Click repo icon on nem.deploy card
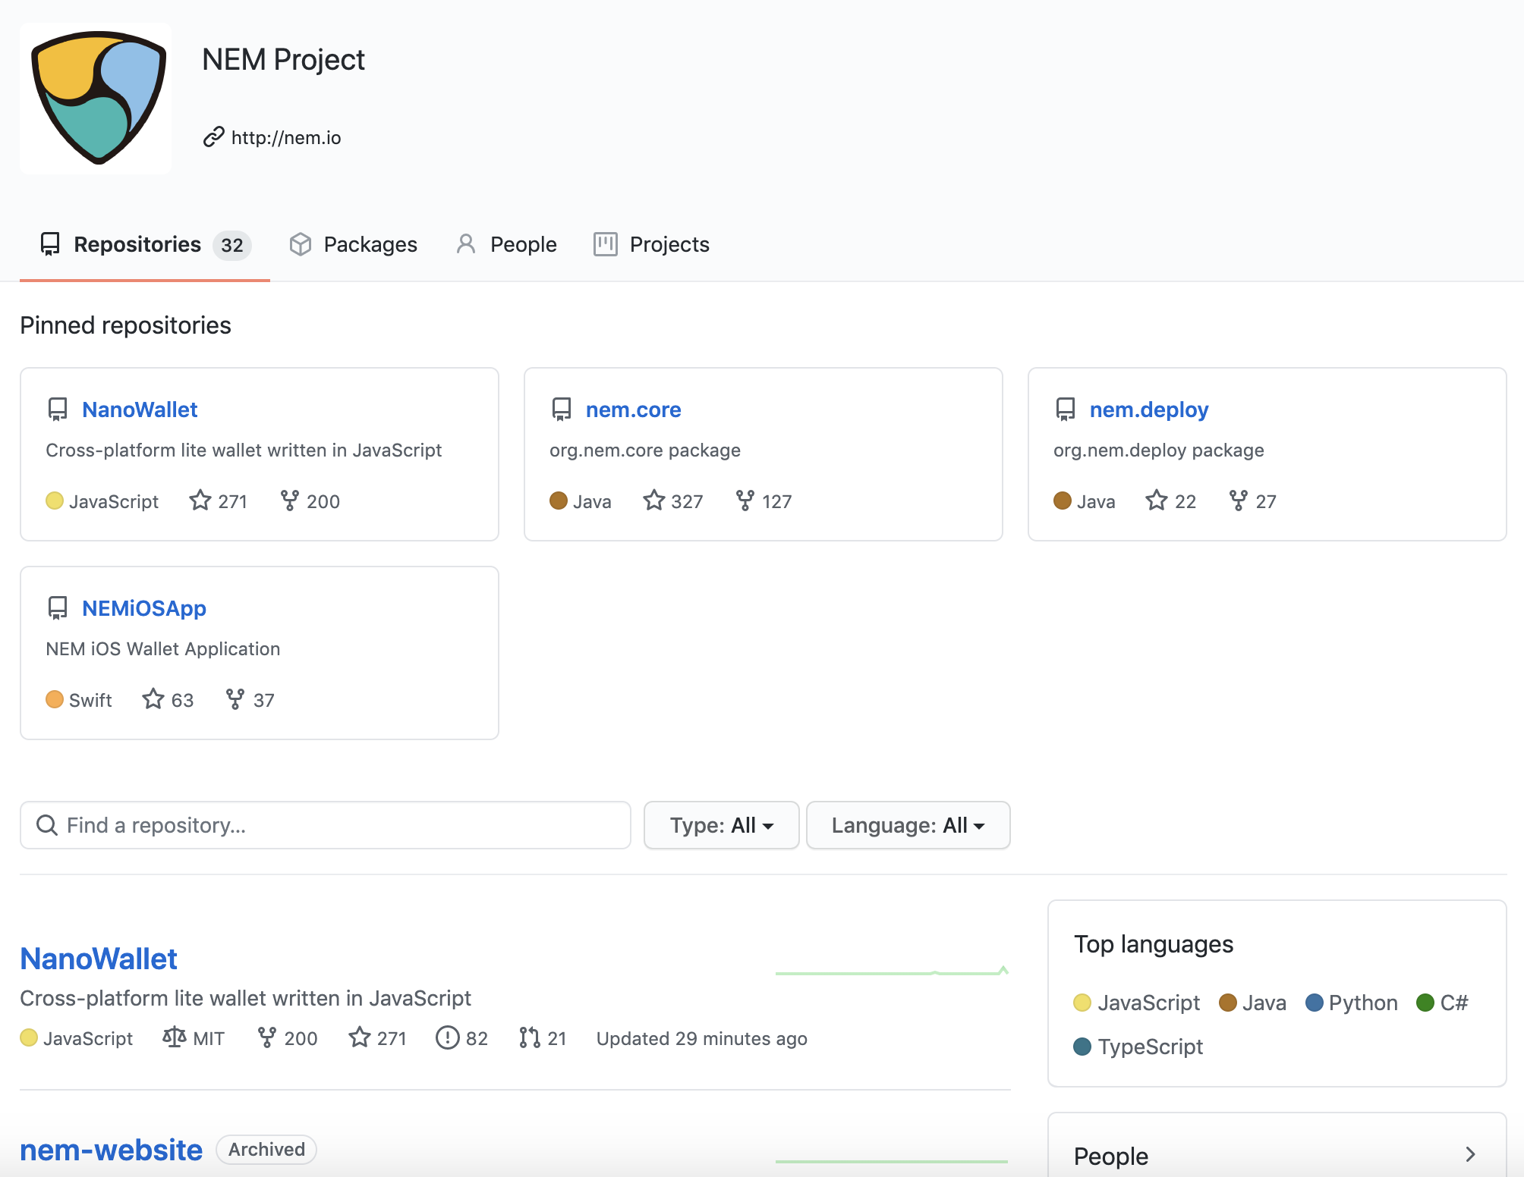Image resolution: width=1524 pixels, height=1177 pixels. coord(1066,410)
